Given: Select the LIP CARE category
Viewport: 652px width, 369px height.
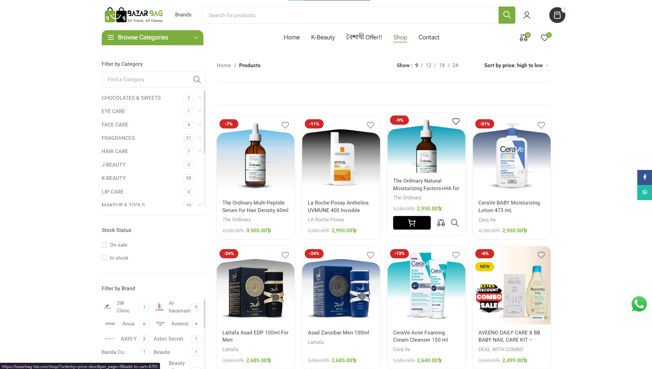Looking at the screenshot, I should [x=113, y=192].
